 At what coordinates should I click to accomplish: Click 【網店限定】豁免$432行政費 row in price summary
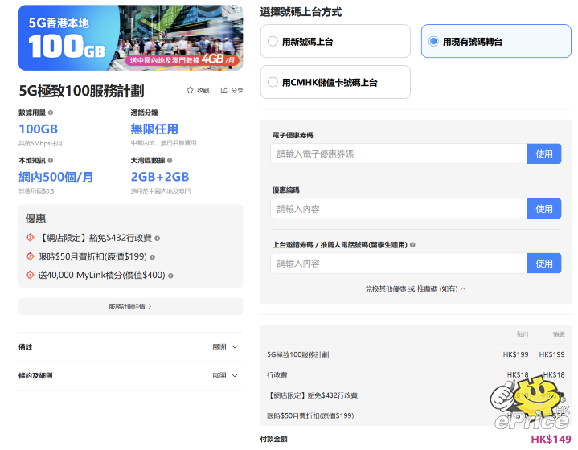coord(416,395)
